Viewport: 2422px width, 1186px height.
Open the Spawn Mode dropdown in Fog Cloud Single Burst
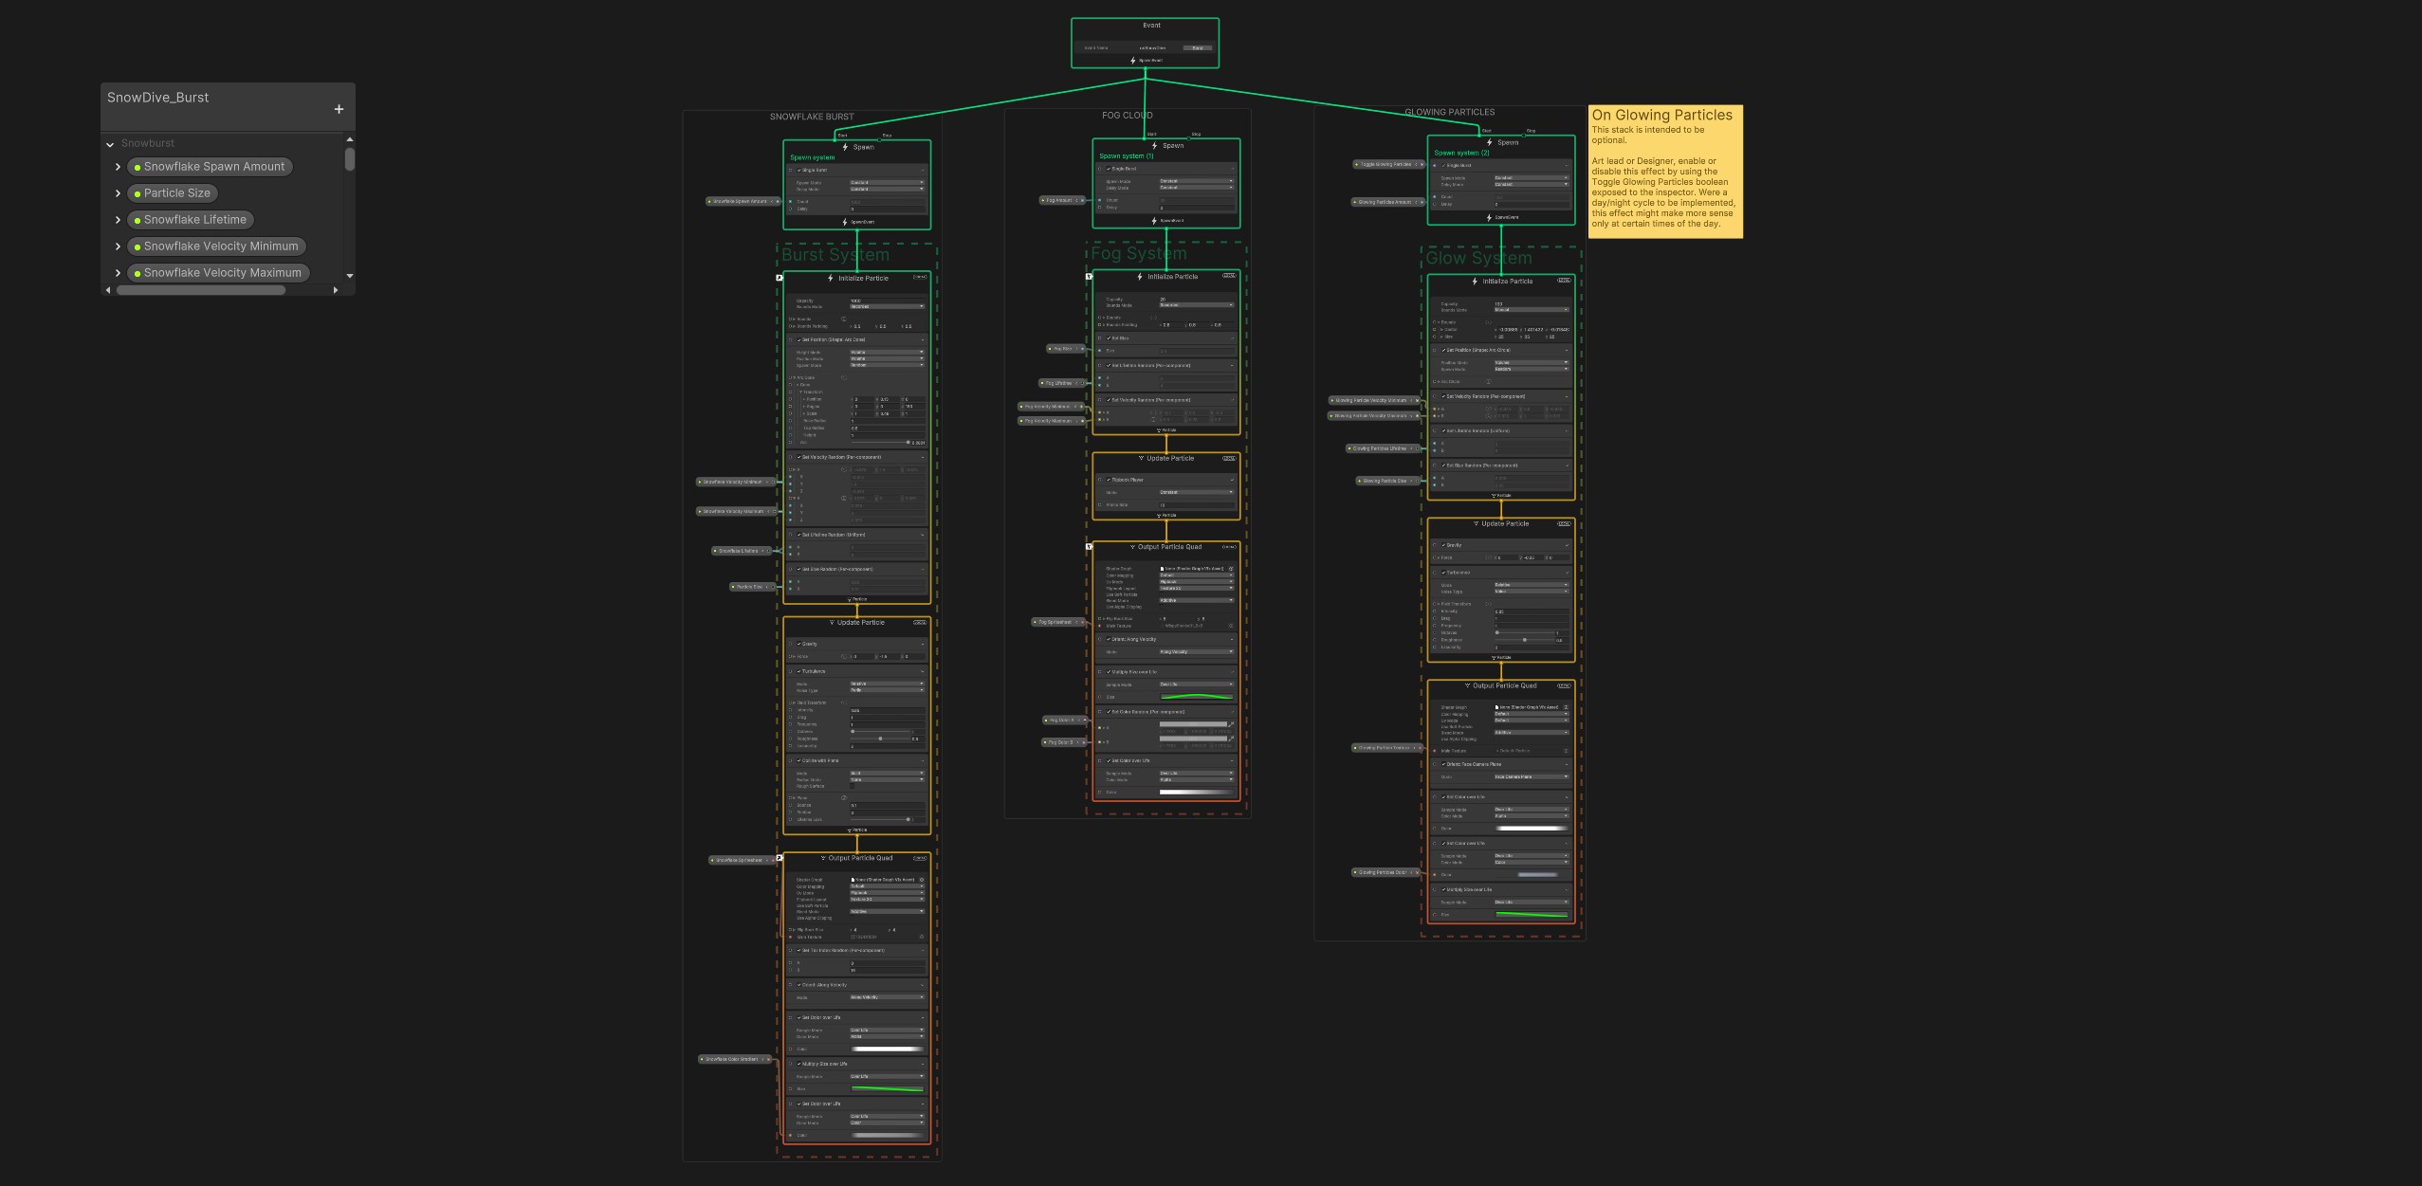click(x=1196, y=181)
